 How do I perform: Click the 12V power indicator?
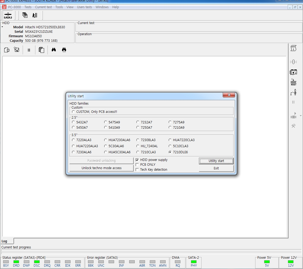[291, 262]
